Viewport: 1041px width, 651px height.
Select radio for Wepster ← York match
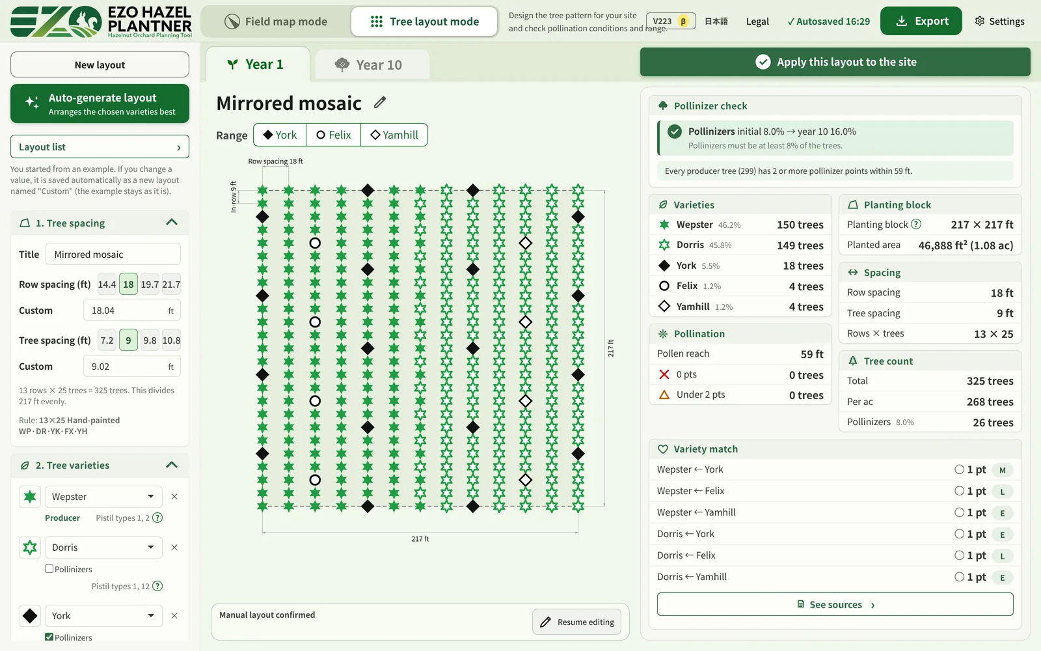pos(959,469)
